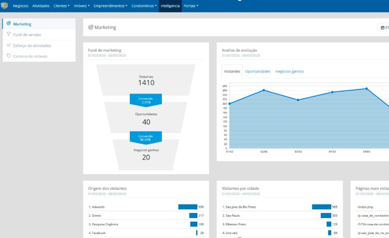
Task: Click Sao Jose do Rio Preto city row
Action: click(x=280, y=207)
